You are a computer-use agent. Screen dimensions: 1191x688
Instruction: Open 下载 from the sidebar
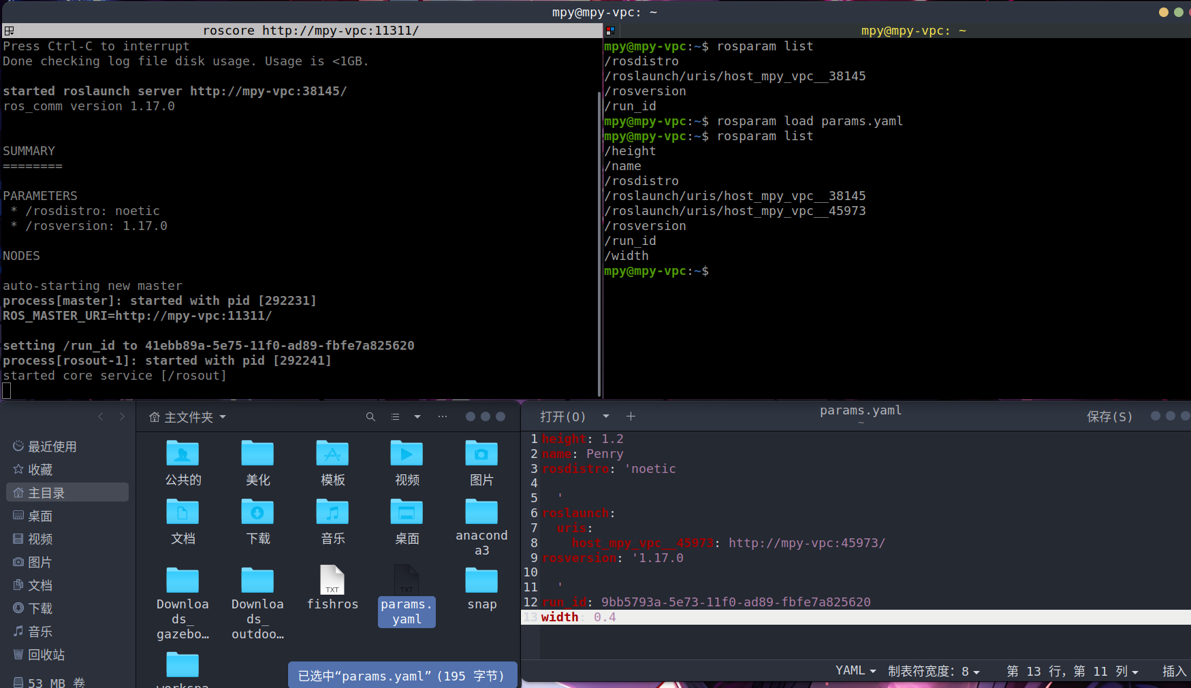click(x=40, y=609)
